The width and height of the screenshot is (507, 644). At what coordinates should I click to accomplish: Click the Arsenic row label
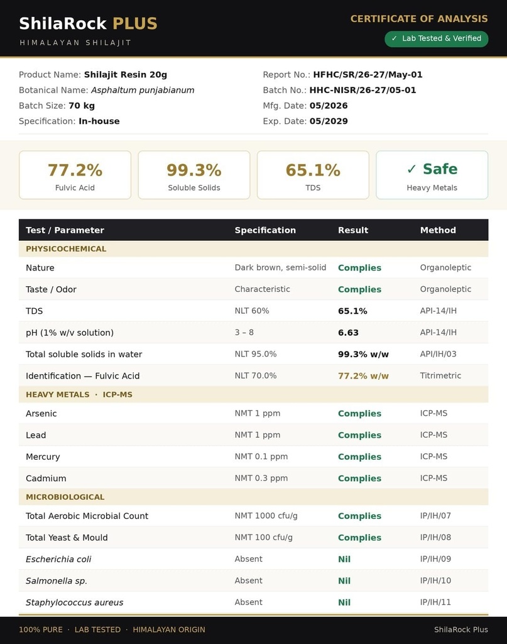pos(41,414)
